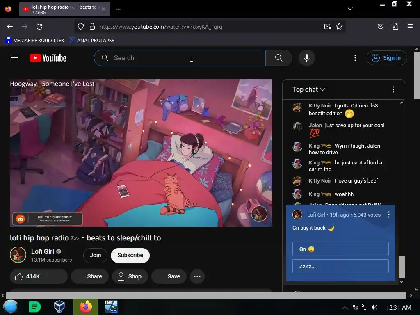Open the Top chat options menu

(x=393, y=89)
